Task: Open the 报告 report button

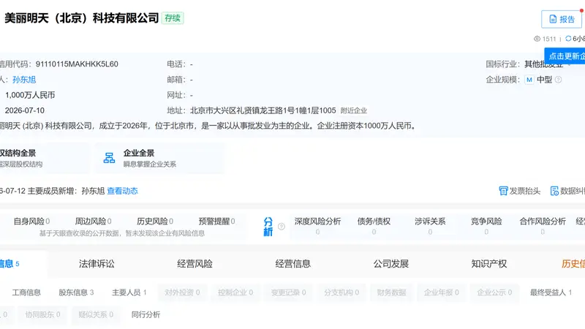Action: click(562, 19)
